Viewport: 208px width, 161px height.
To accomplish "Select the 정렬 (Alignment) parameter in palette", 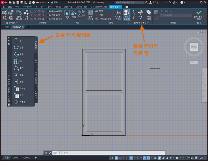I will 19,75.
